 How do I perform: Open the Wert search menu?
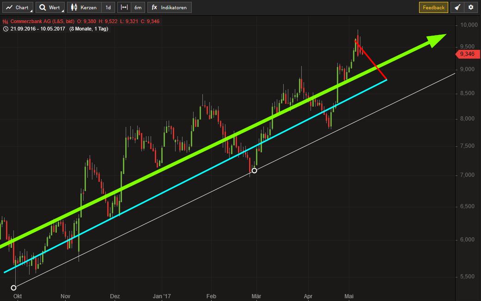pyautogui.click(x=50, y=7)
